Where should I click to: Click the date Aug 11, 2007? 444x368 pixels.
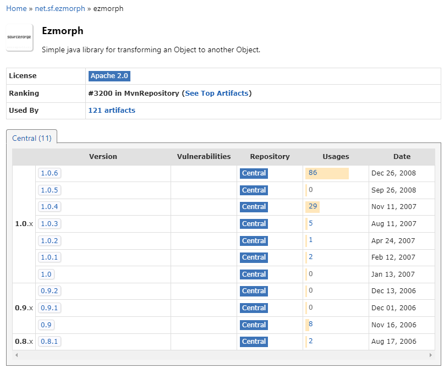(394, 224)
